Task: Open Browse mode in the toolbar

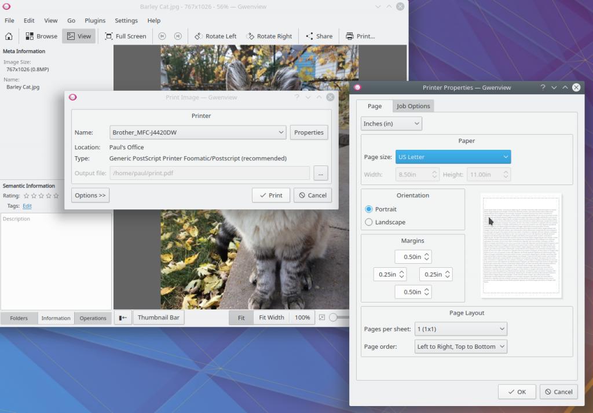Action: click(x=41, y=36)
